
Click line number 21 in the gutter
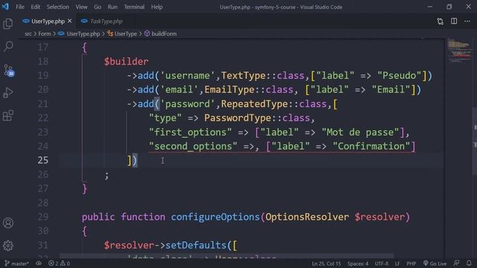click(43, 104)
